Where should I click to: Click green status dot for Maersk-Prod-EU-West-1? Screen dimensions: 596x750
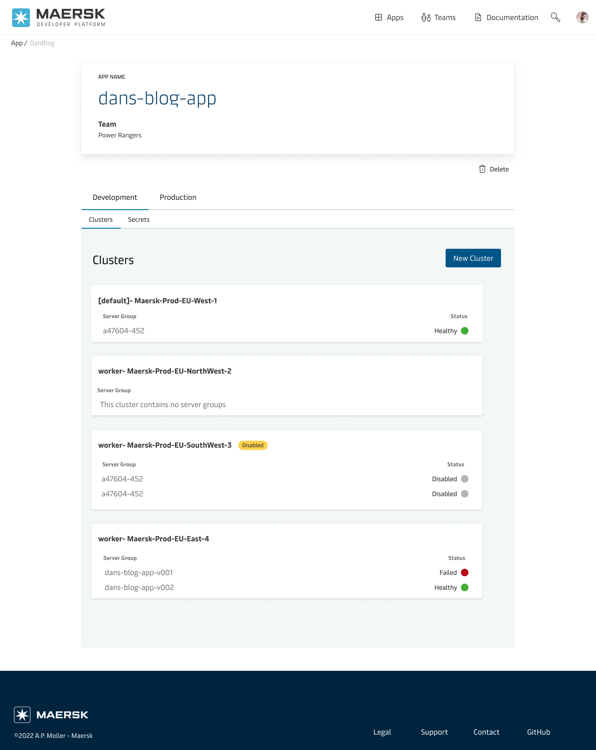465,331
